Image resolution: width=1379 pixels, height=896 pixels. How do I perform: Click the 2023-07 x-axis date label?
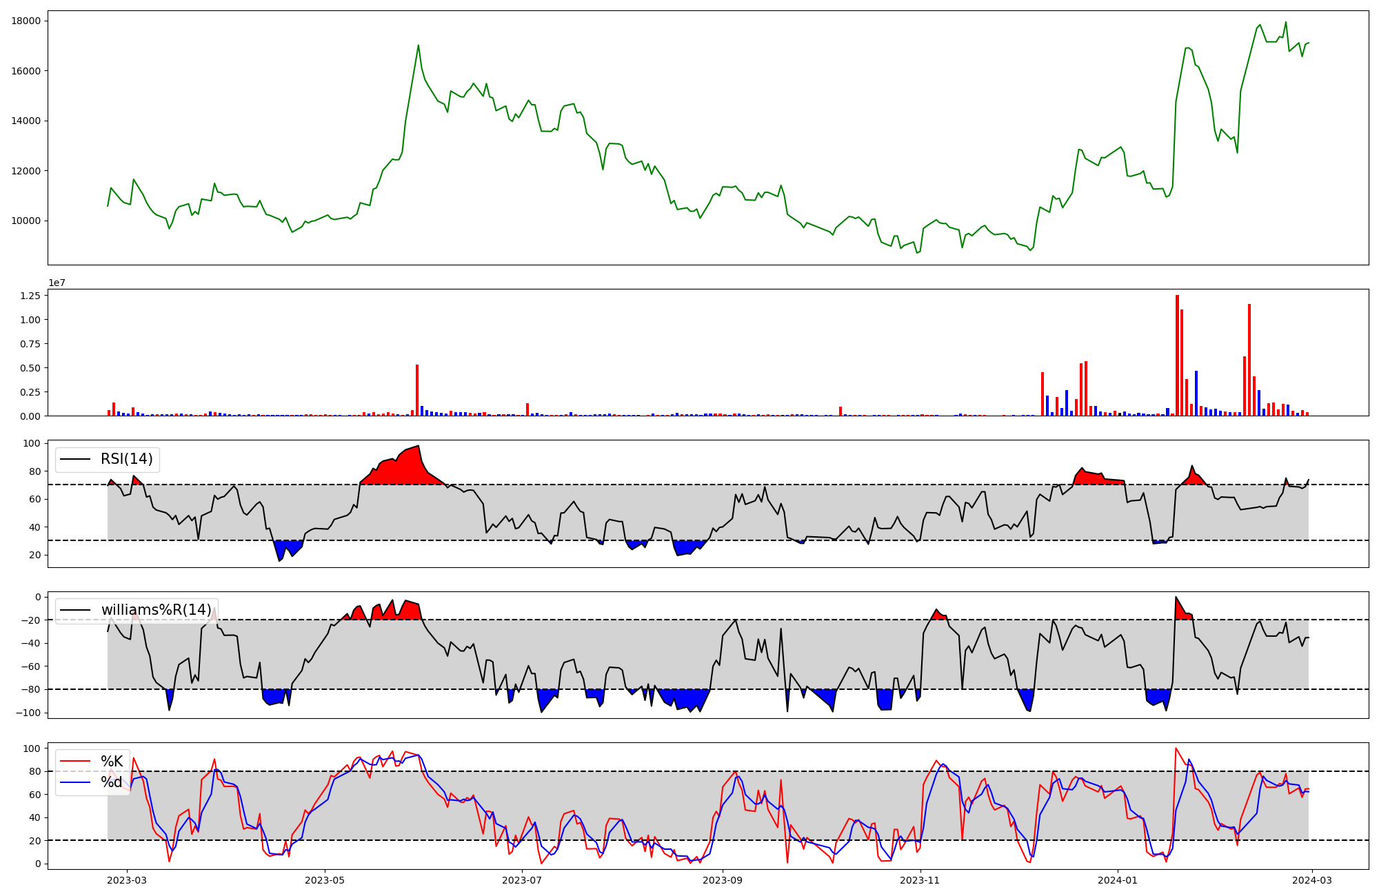coord(522,880)
